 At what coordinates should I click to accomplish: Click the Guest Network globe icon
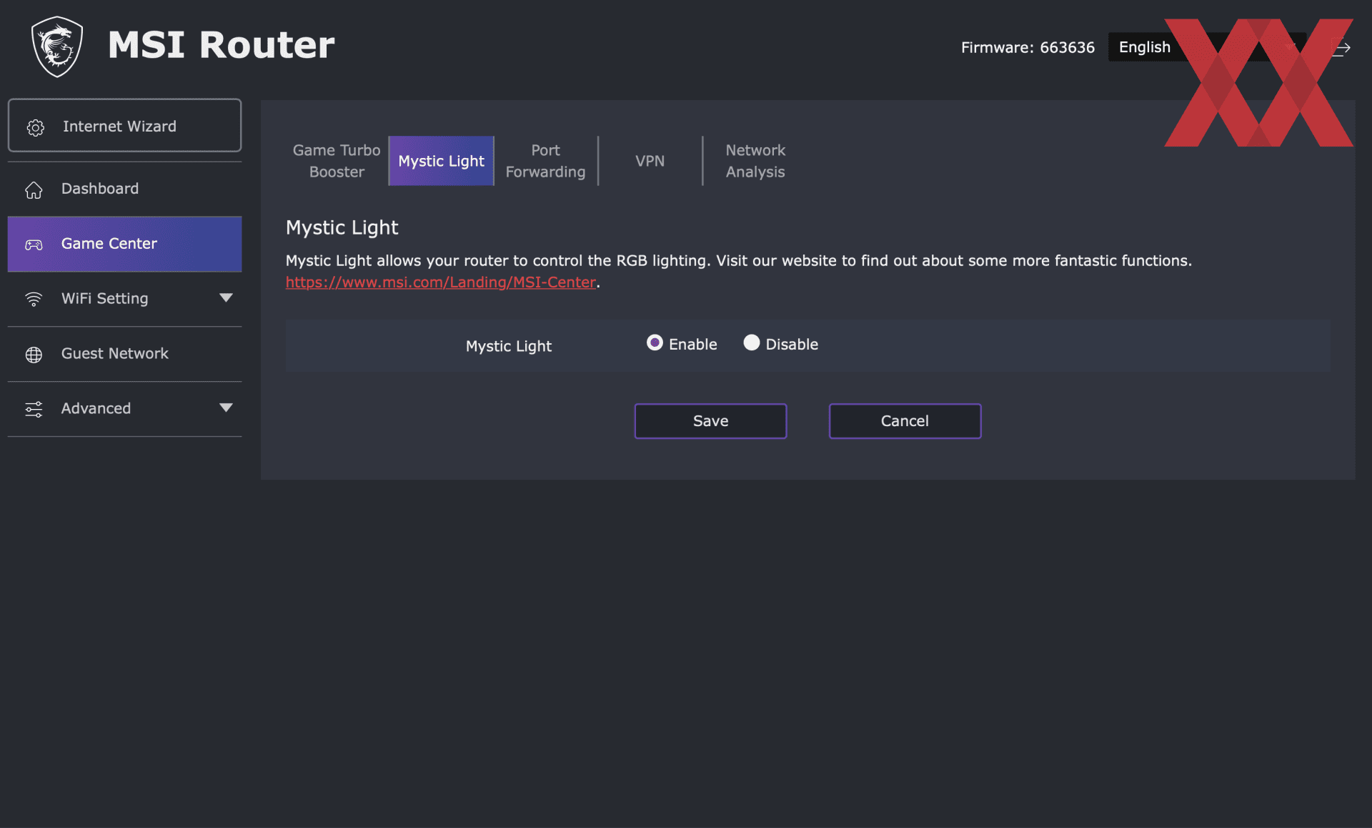(34, 355)
